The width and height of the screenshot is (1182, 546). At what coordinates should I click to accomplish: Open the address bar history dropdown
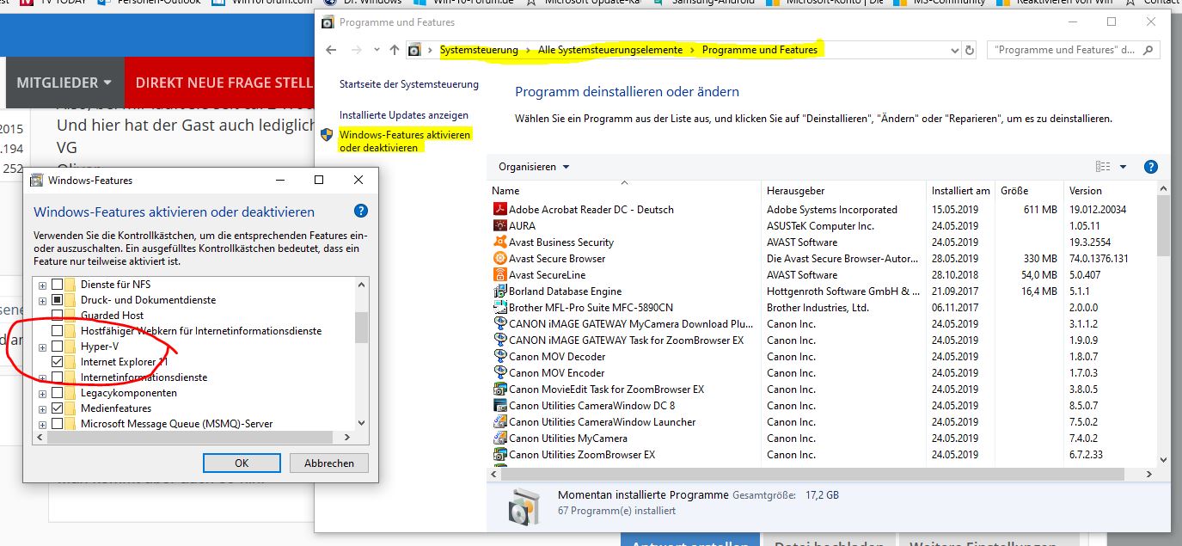954,50
